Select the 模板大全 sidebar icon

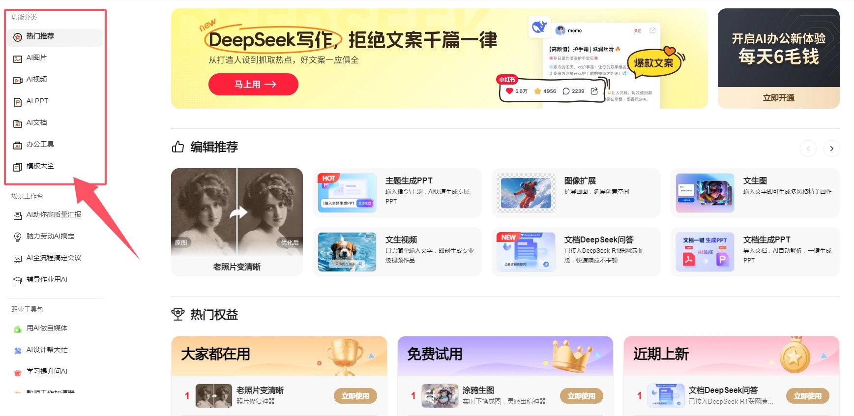(x=18, y=167)
